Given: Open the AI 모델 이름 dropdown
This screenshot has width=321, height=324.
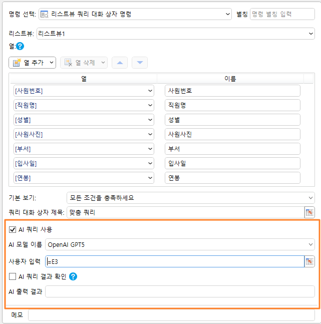Looking at the screenshot, I should pos(180,245).
